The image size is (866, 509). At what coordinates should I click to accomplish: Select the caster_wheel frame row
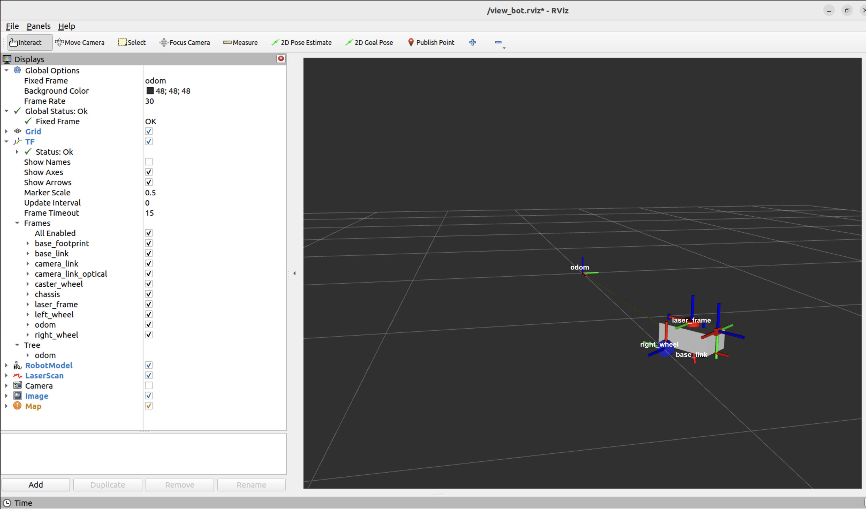tap(58, 284)
